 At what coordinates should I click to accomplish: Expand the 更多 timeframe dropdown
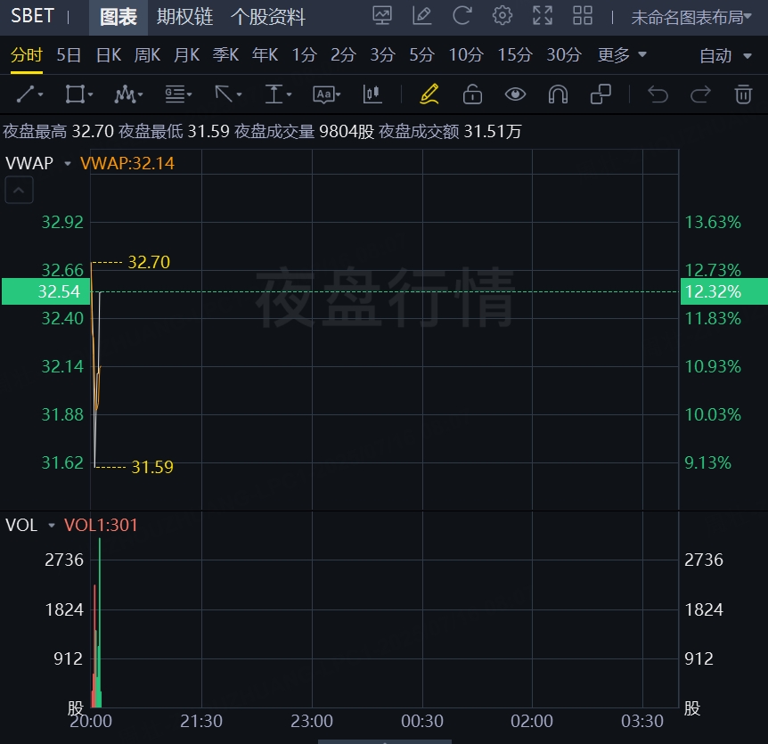point(622,55)
